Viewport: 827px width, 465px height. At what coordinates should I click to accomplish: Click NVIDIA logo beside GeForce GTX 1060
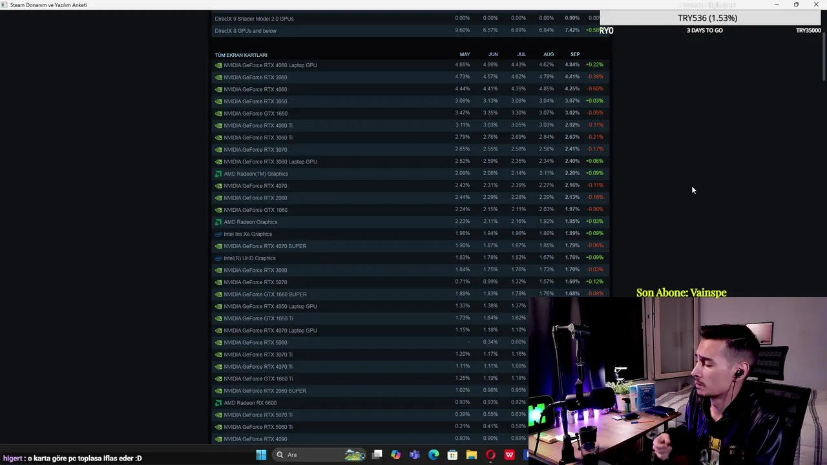218,210
